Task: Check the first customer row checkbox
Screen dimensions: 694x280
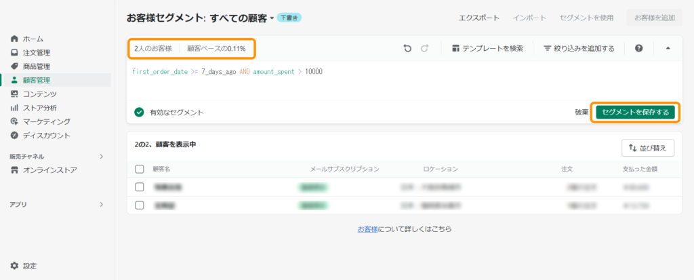Action: tap(140, 186)
